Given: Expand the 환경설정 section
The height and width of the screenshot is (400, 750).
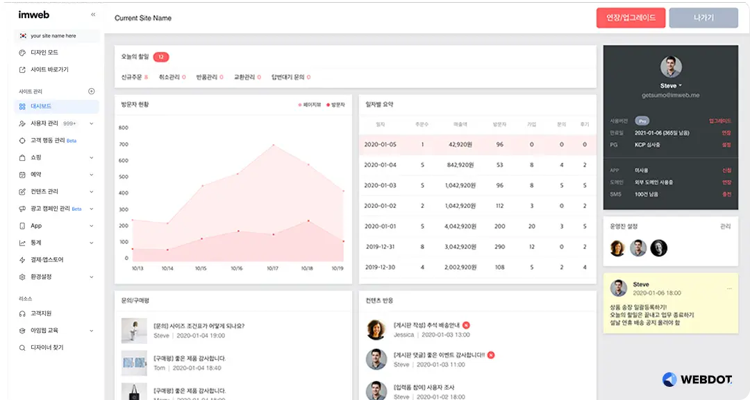Looking at the screenshot, I should [x=92, y=277].
